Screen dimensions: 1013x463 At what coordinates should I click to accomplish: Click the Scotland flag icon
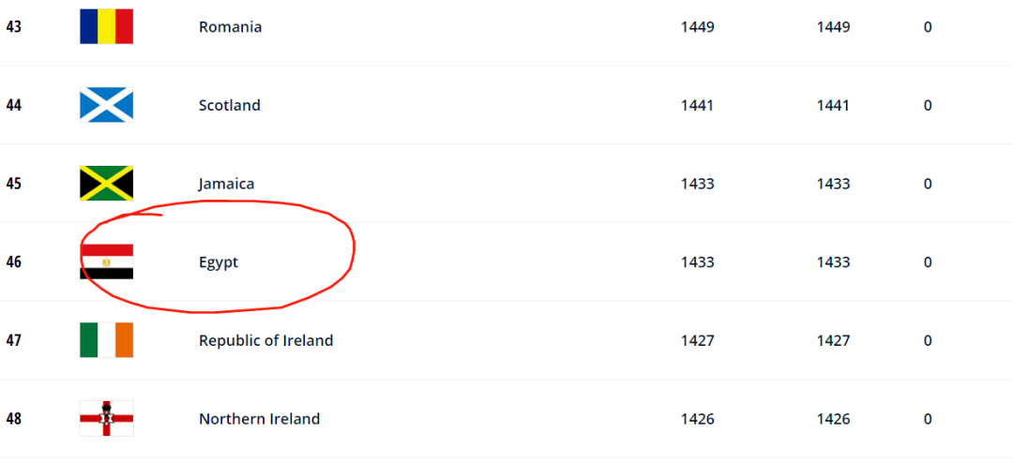(x=107, y=105)
